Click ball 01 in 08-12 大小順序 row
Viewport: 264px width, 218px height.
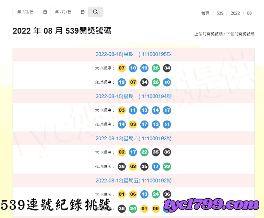click(122, 195)
